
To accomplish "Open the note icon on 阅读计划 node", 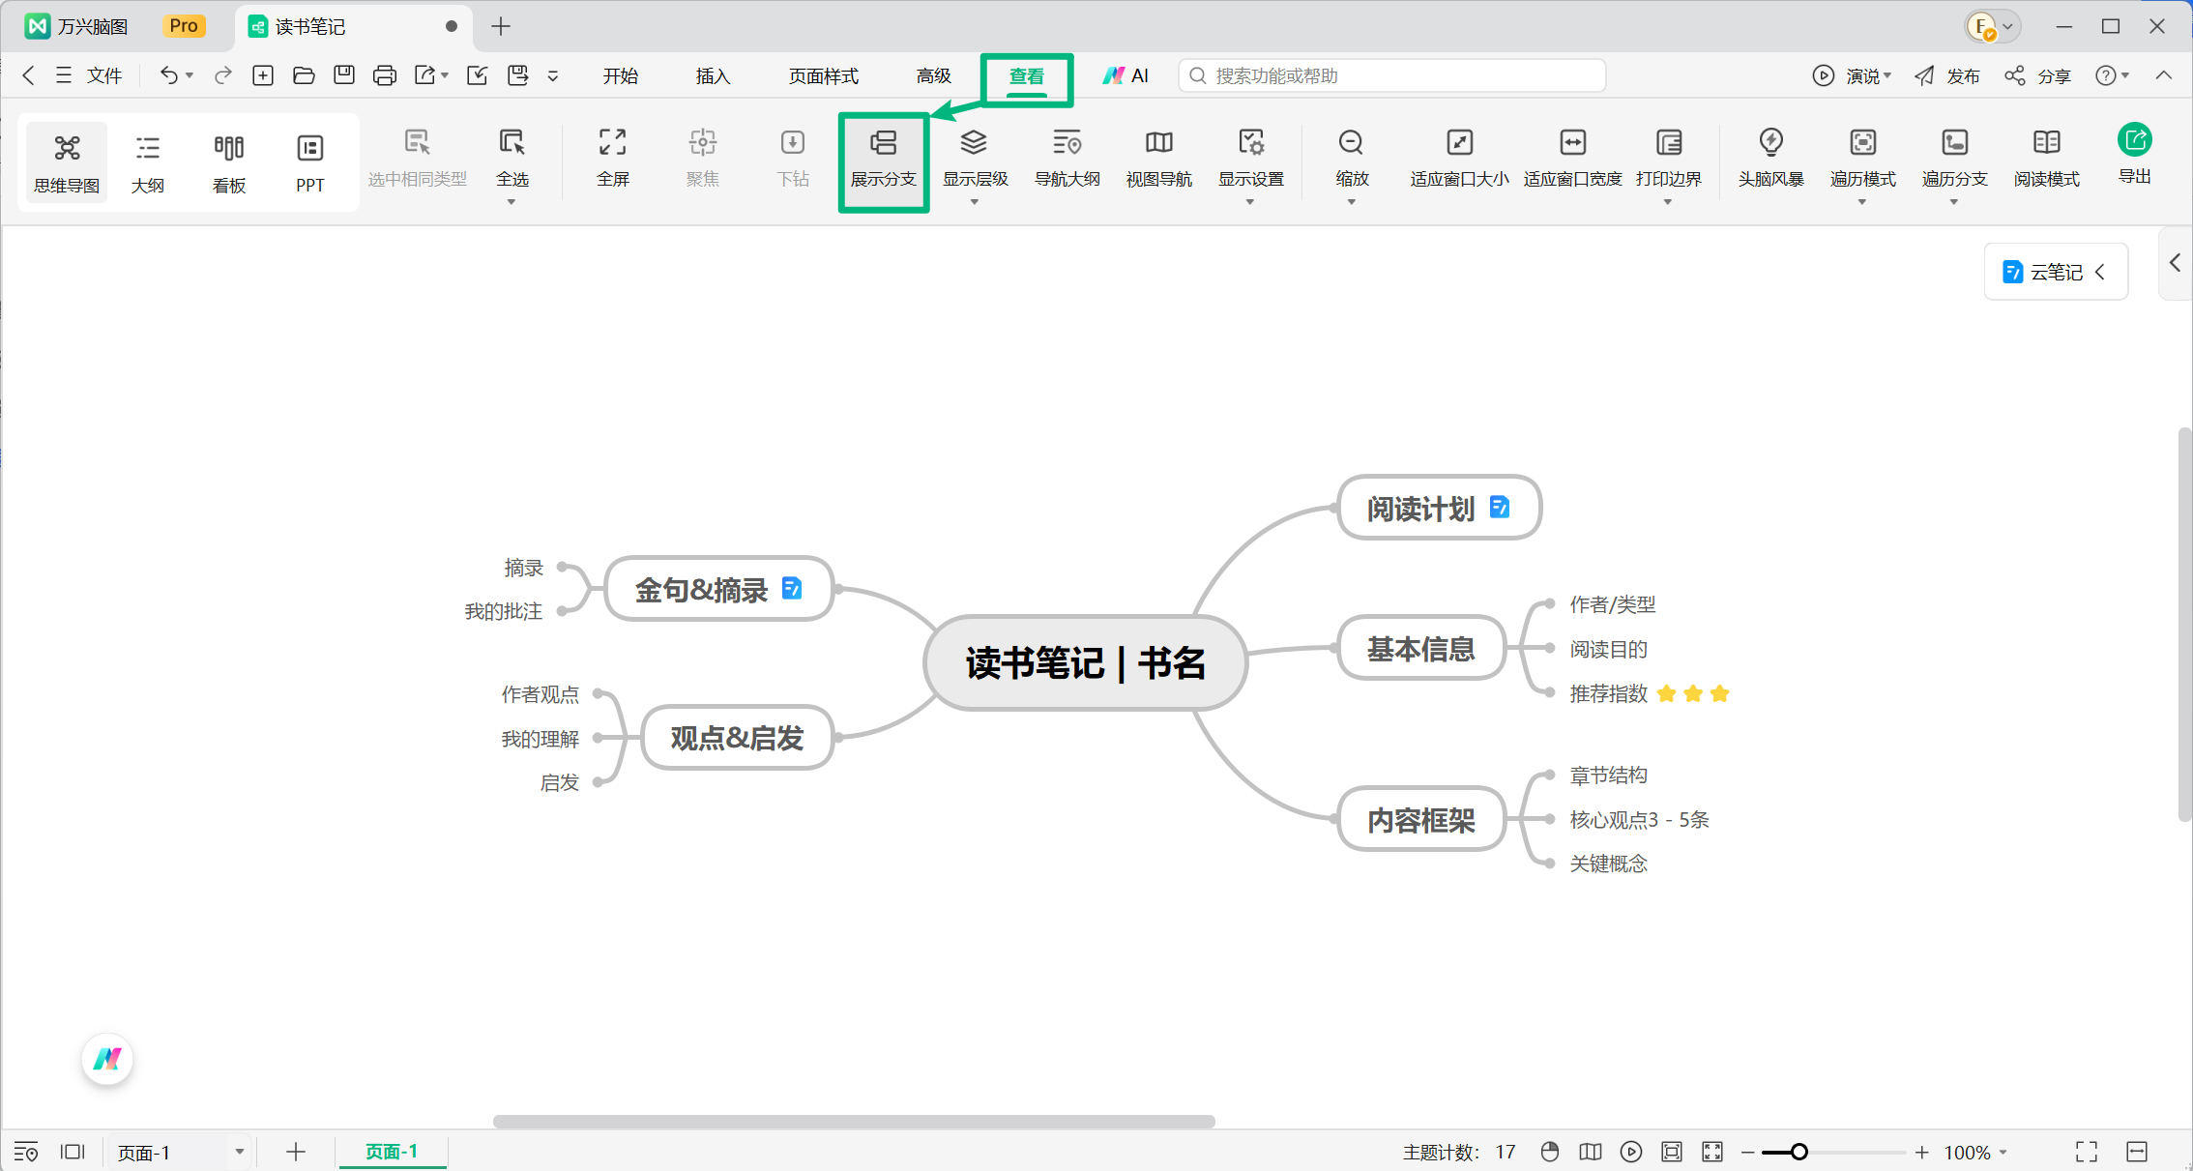I will 1499,507.
